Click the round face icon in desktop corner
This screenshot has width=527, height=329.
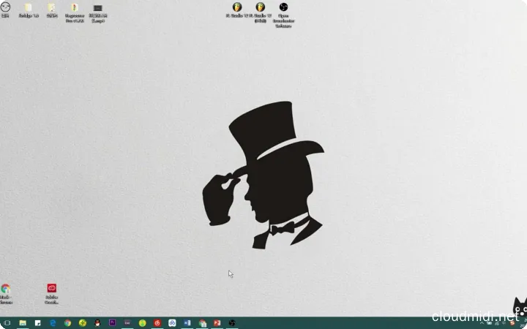coord(5,7)
